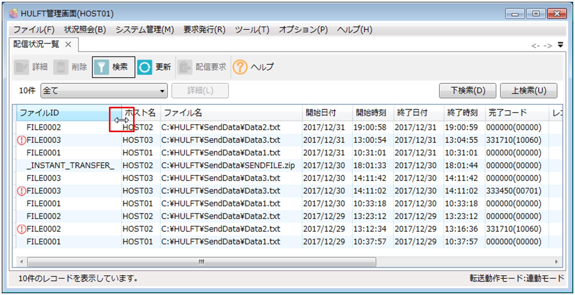This screenshot has width=575, height=295.
Task: Sort by 完了コード column header
Action: point(517,113)
